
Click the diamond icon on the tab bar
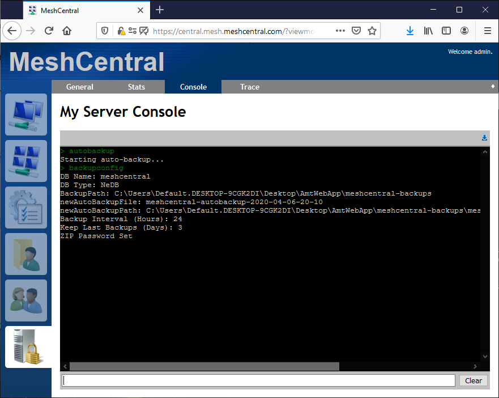coord(493,86)
